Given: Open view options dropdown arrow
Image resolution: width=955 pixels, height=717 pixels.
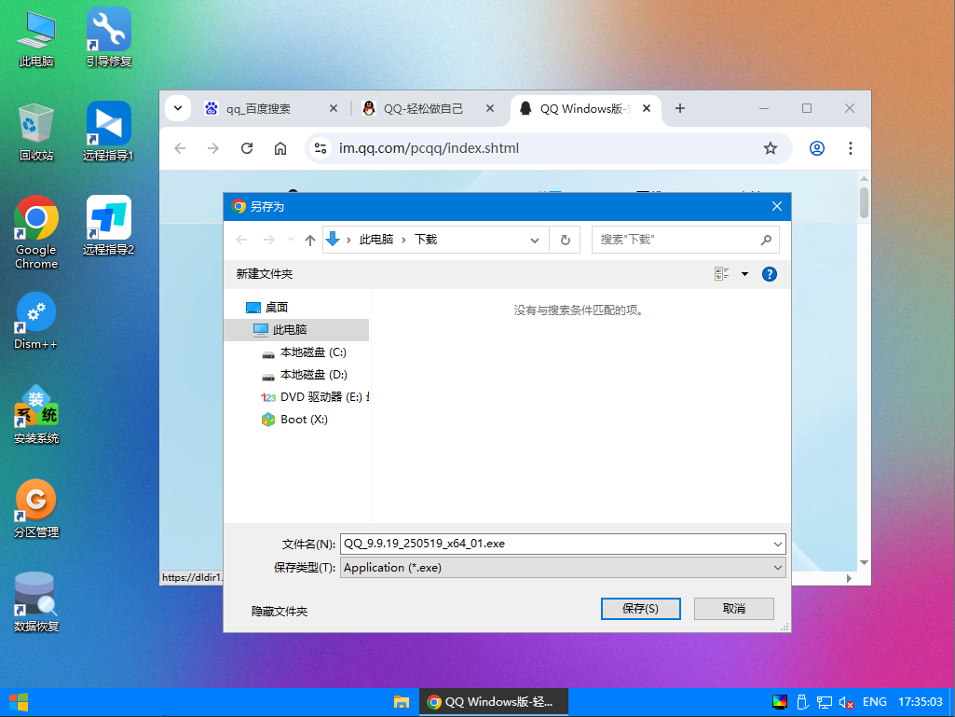Looking at the screenshot, I should click(744, 274).
